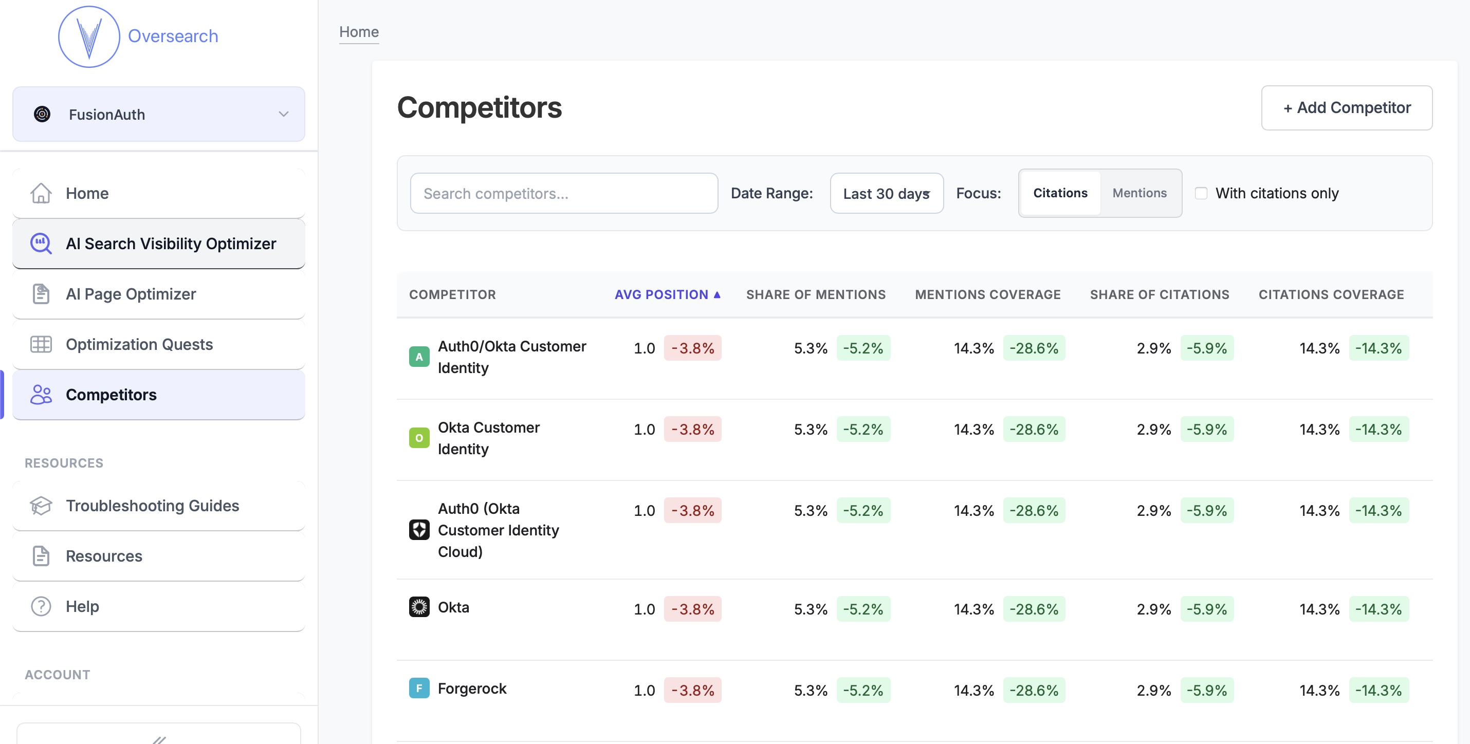Click the Search competitors input field

[563, 193]
